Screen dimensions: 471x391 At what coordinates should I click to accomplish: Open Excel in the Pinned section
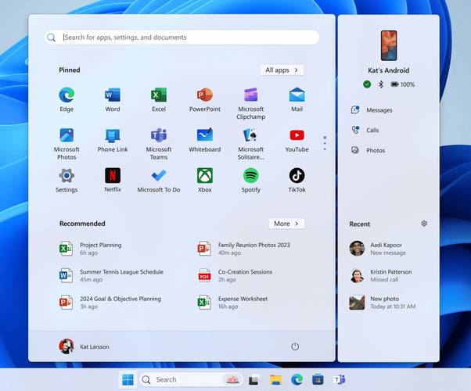(x=159, y=99)
